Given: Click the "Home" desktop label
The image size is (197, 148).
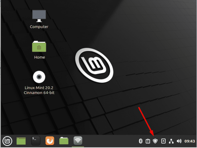Looking at the screenshot, I should pyautogui.click(x=40, y=57).
